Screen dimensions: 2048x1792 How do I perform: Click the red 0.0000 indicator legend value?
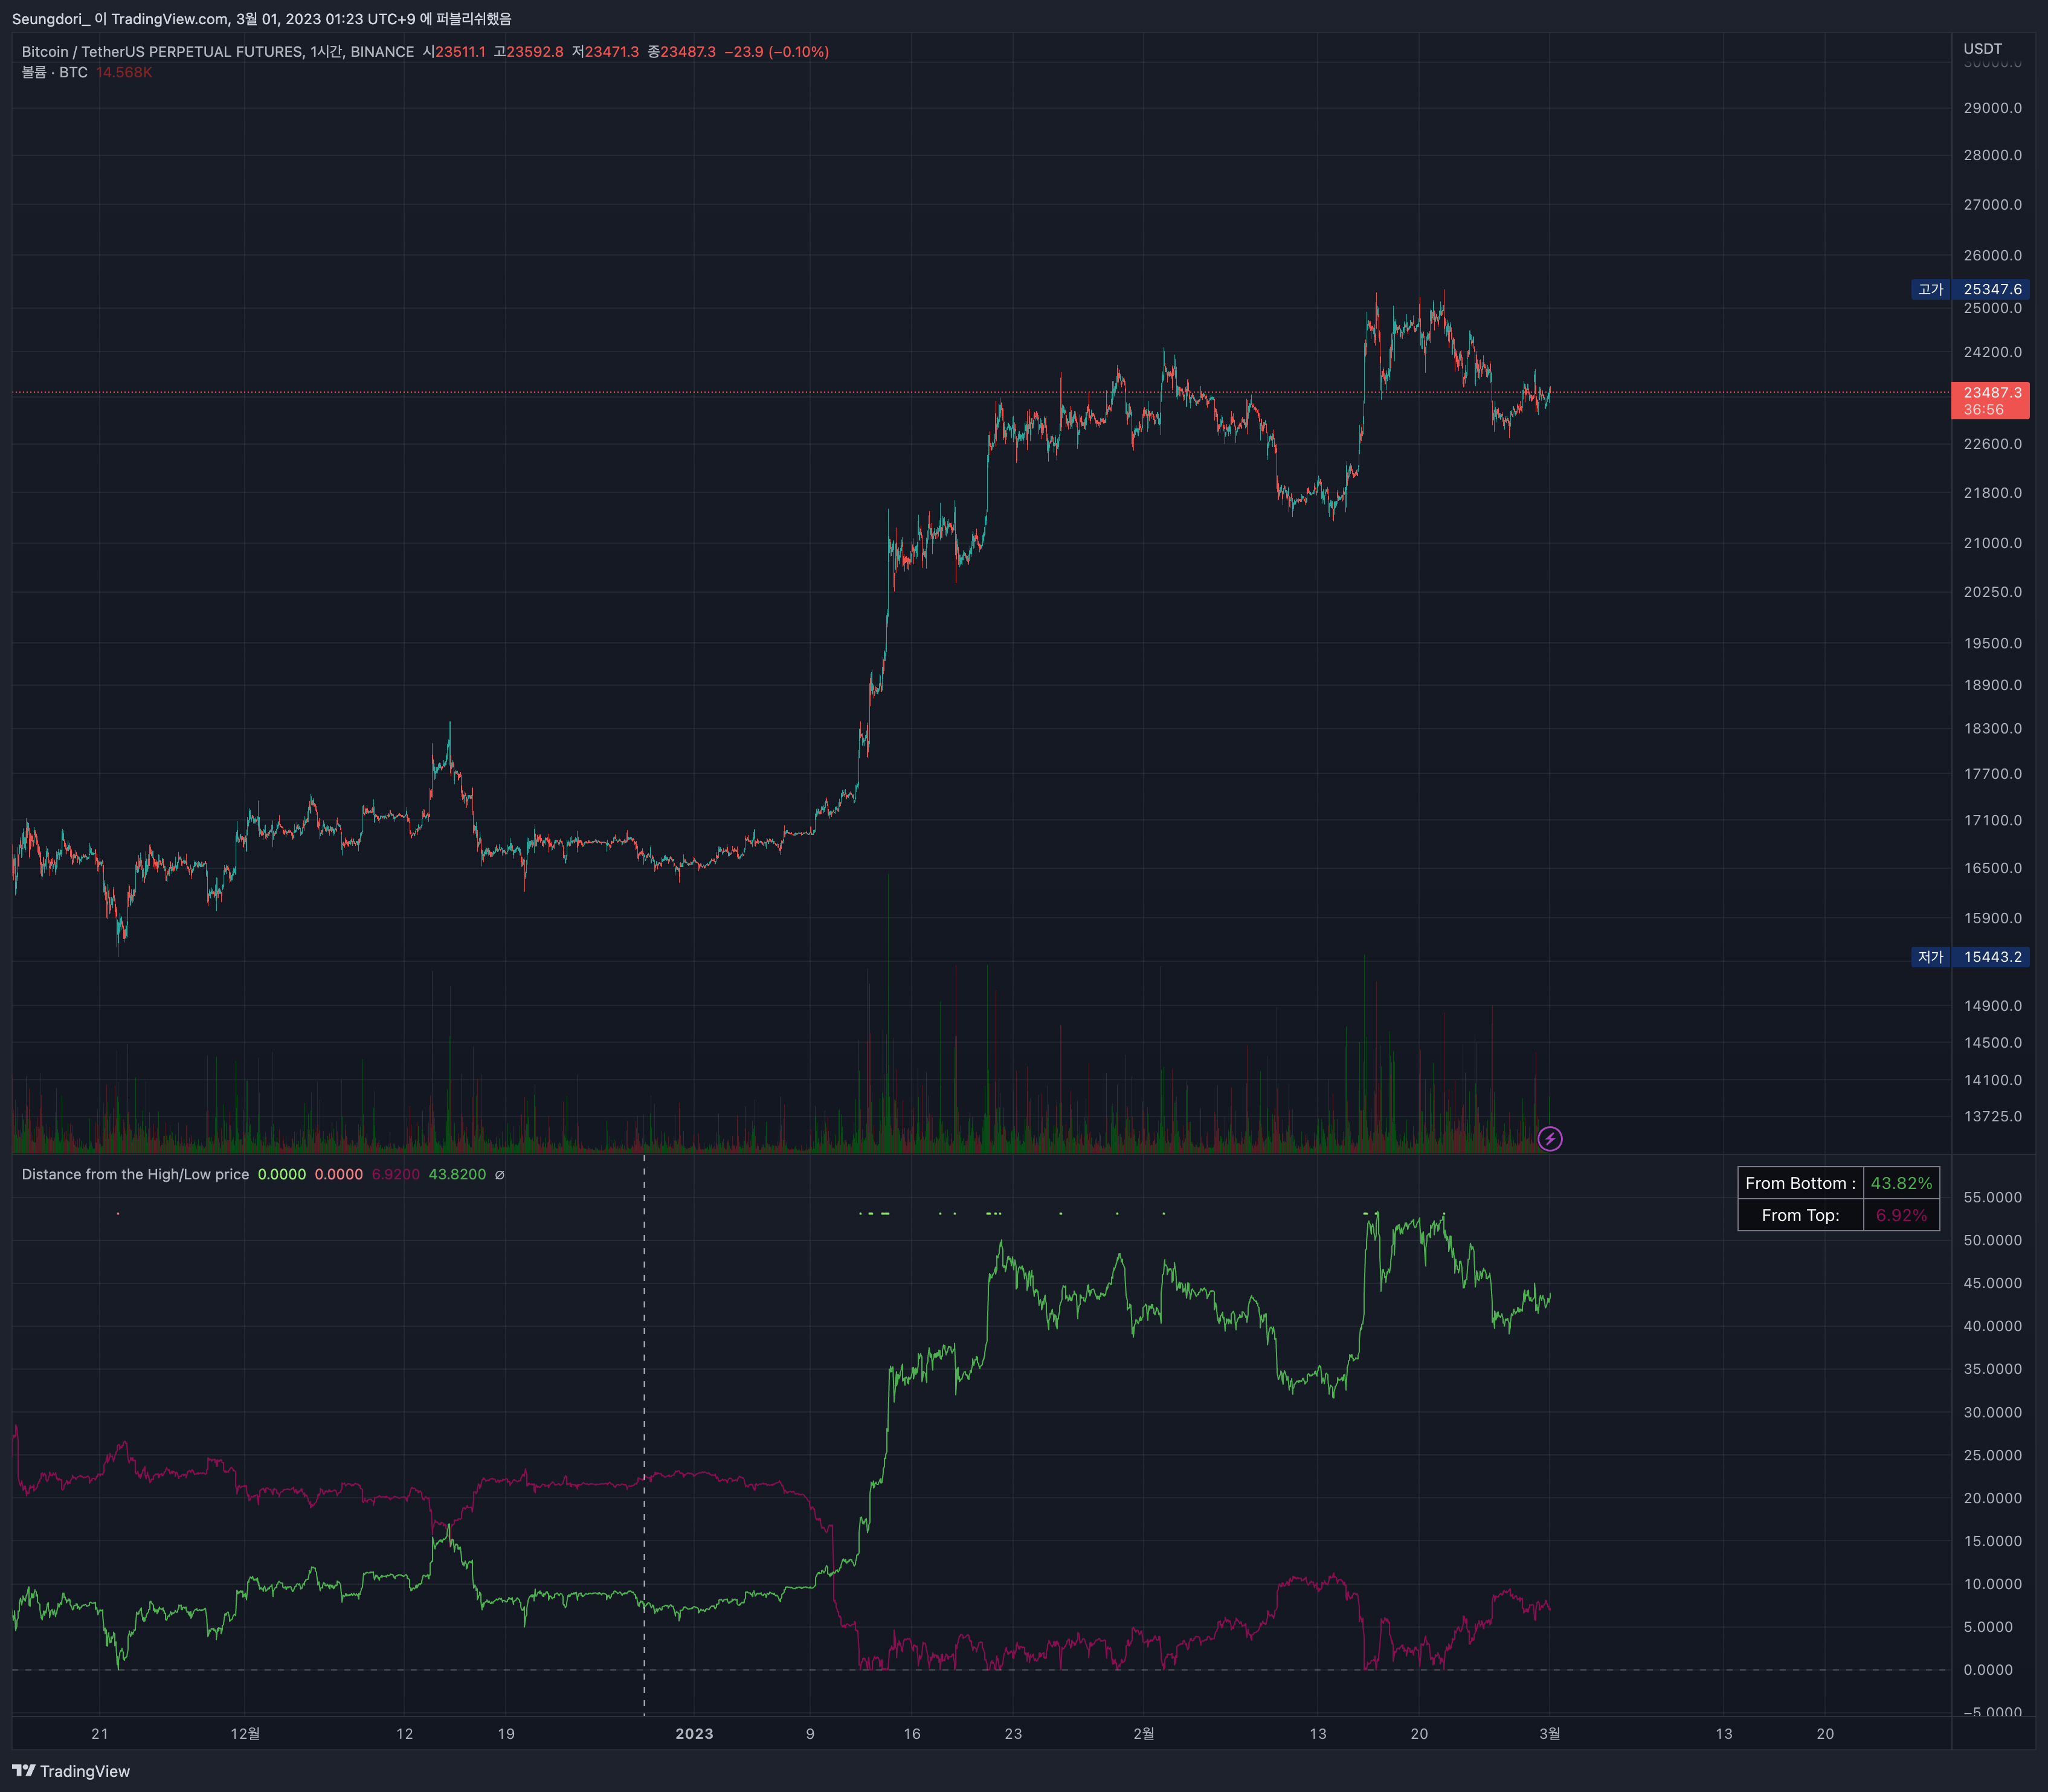(339, 1175)
